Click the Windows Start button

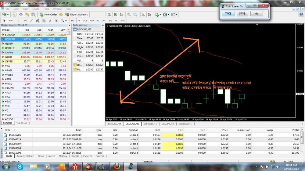[x=5, y=166]
